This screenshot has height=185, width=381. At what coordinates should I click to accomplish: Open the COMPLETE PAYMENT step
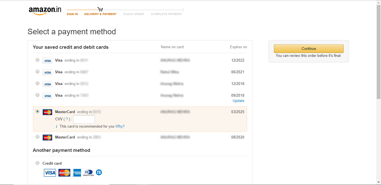pos(167,14)
